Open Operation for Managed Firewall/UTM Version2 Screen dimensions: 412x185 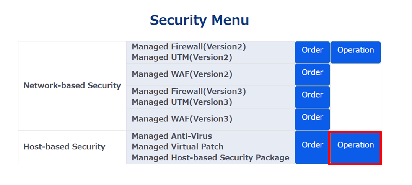coord(355,52)
